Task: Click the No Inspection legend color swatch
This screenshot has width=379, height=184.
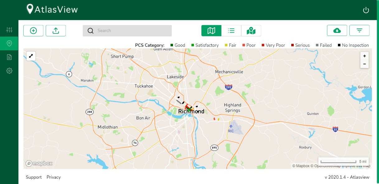Action: (339, 45)
